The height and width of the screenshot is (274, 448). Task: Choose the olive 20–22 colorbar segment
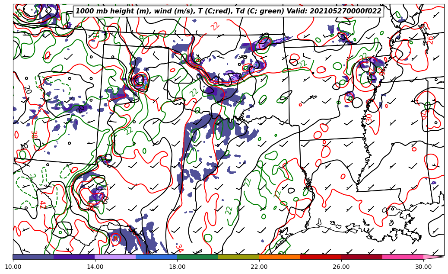tap(238, 257)
